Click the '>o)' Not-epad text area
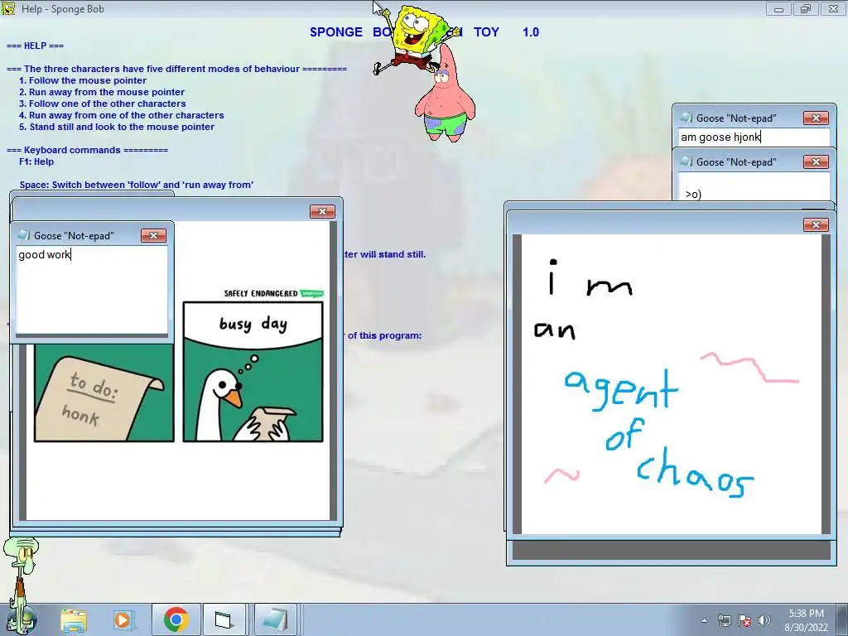 754,186
